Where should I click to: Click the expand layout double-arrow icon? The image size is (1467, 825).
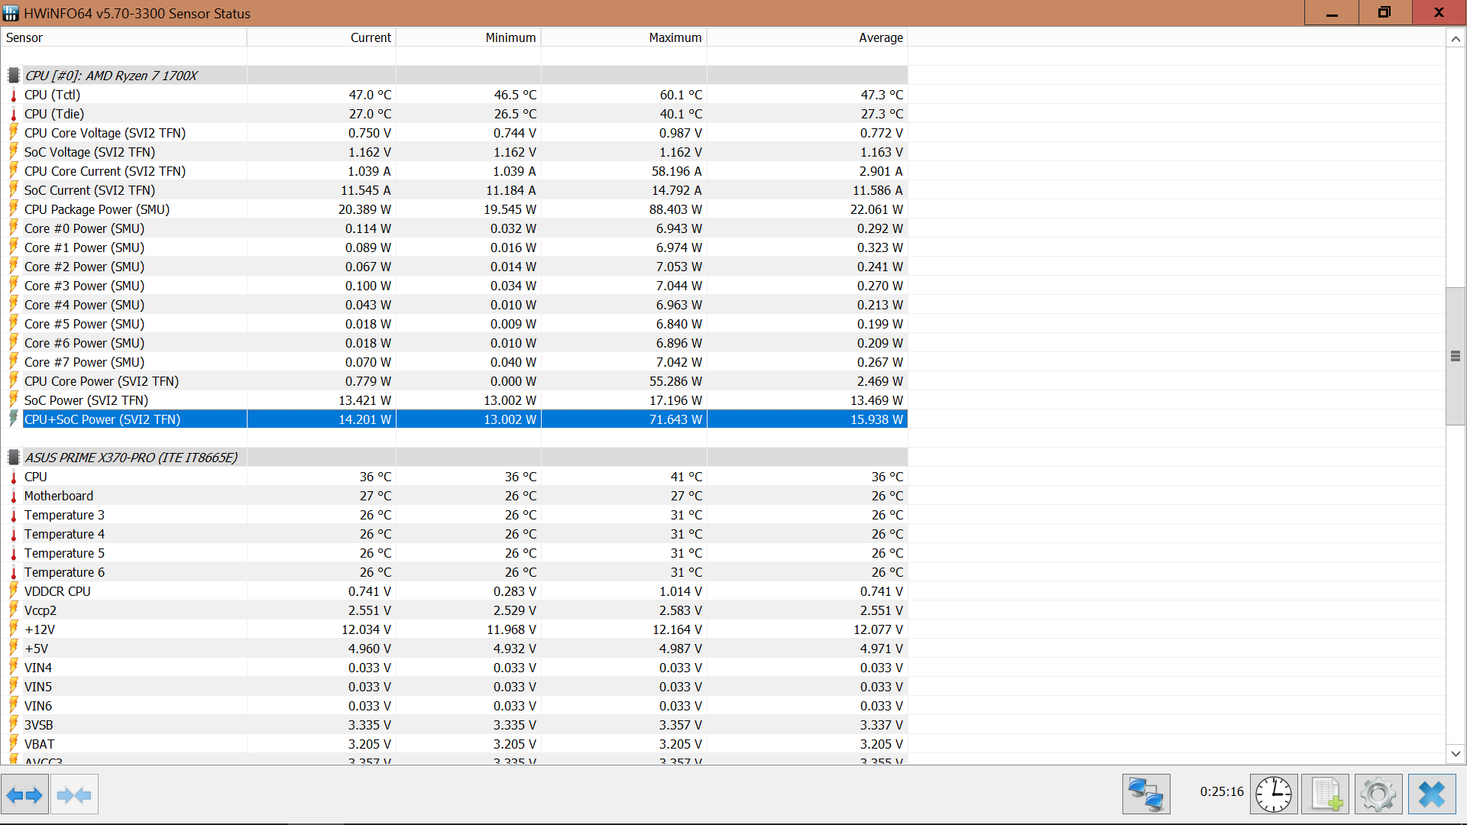[24, 795]
